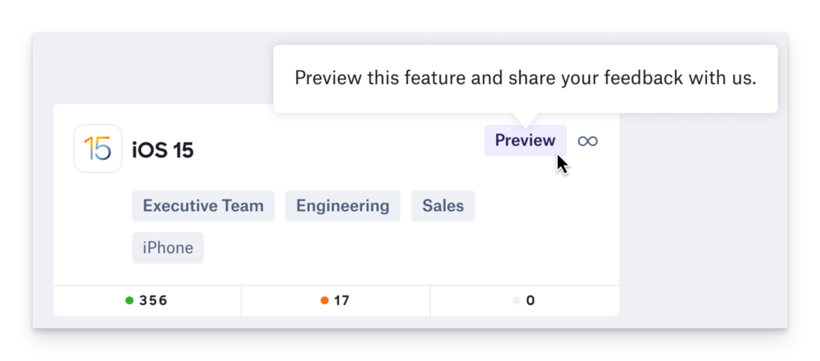Open the iOS 15 title link
The height and width of the screenshot is (361, 820).
point(162,150)
